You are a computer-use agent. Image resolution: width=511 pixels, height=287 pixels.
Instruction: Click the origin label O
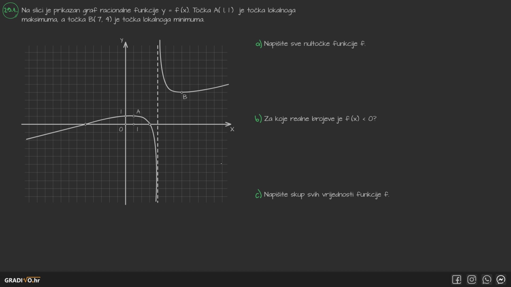[121, 129]
